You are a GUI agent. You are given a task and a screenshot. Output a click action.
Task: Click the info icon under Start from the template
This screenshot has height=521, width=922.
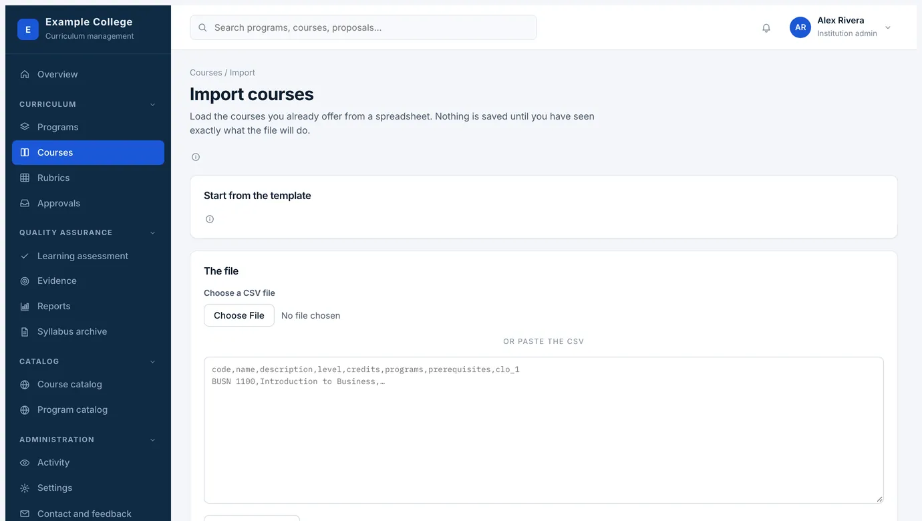coord(210,219)
